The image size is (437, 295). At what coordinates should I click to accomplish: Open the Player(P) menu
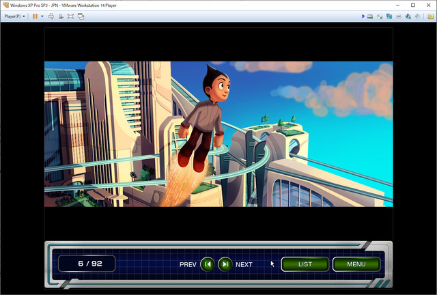click(14, 16)
